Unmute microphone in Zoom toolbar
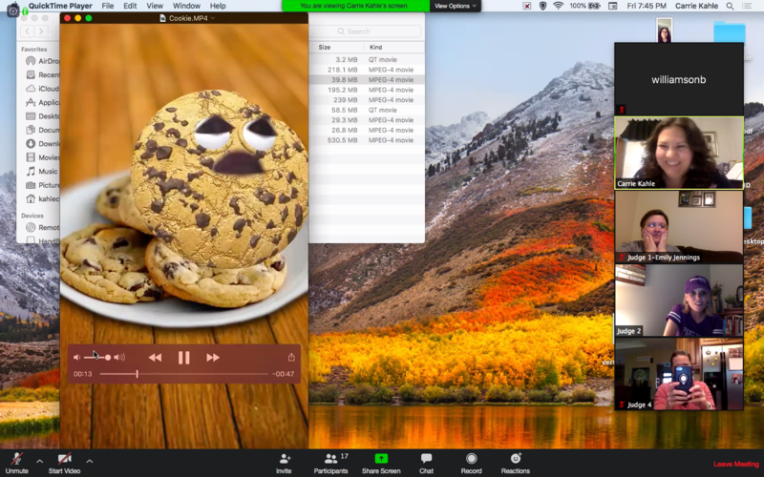 17,463
